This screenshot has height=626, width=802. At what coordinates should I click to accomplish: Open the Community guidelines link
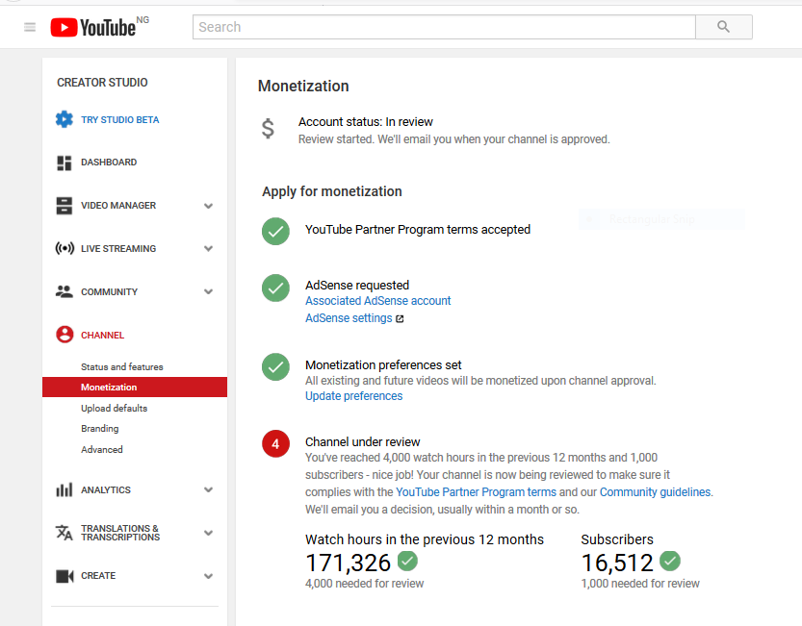[656, 492]
